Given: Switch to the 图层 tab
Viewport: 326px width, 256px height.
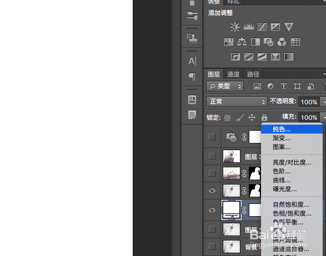Looking at the screenshot, I should (213, 74).
